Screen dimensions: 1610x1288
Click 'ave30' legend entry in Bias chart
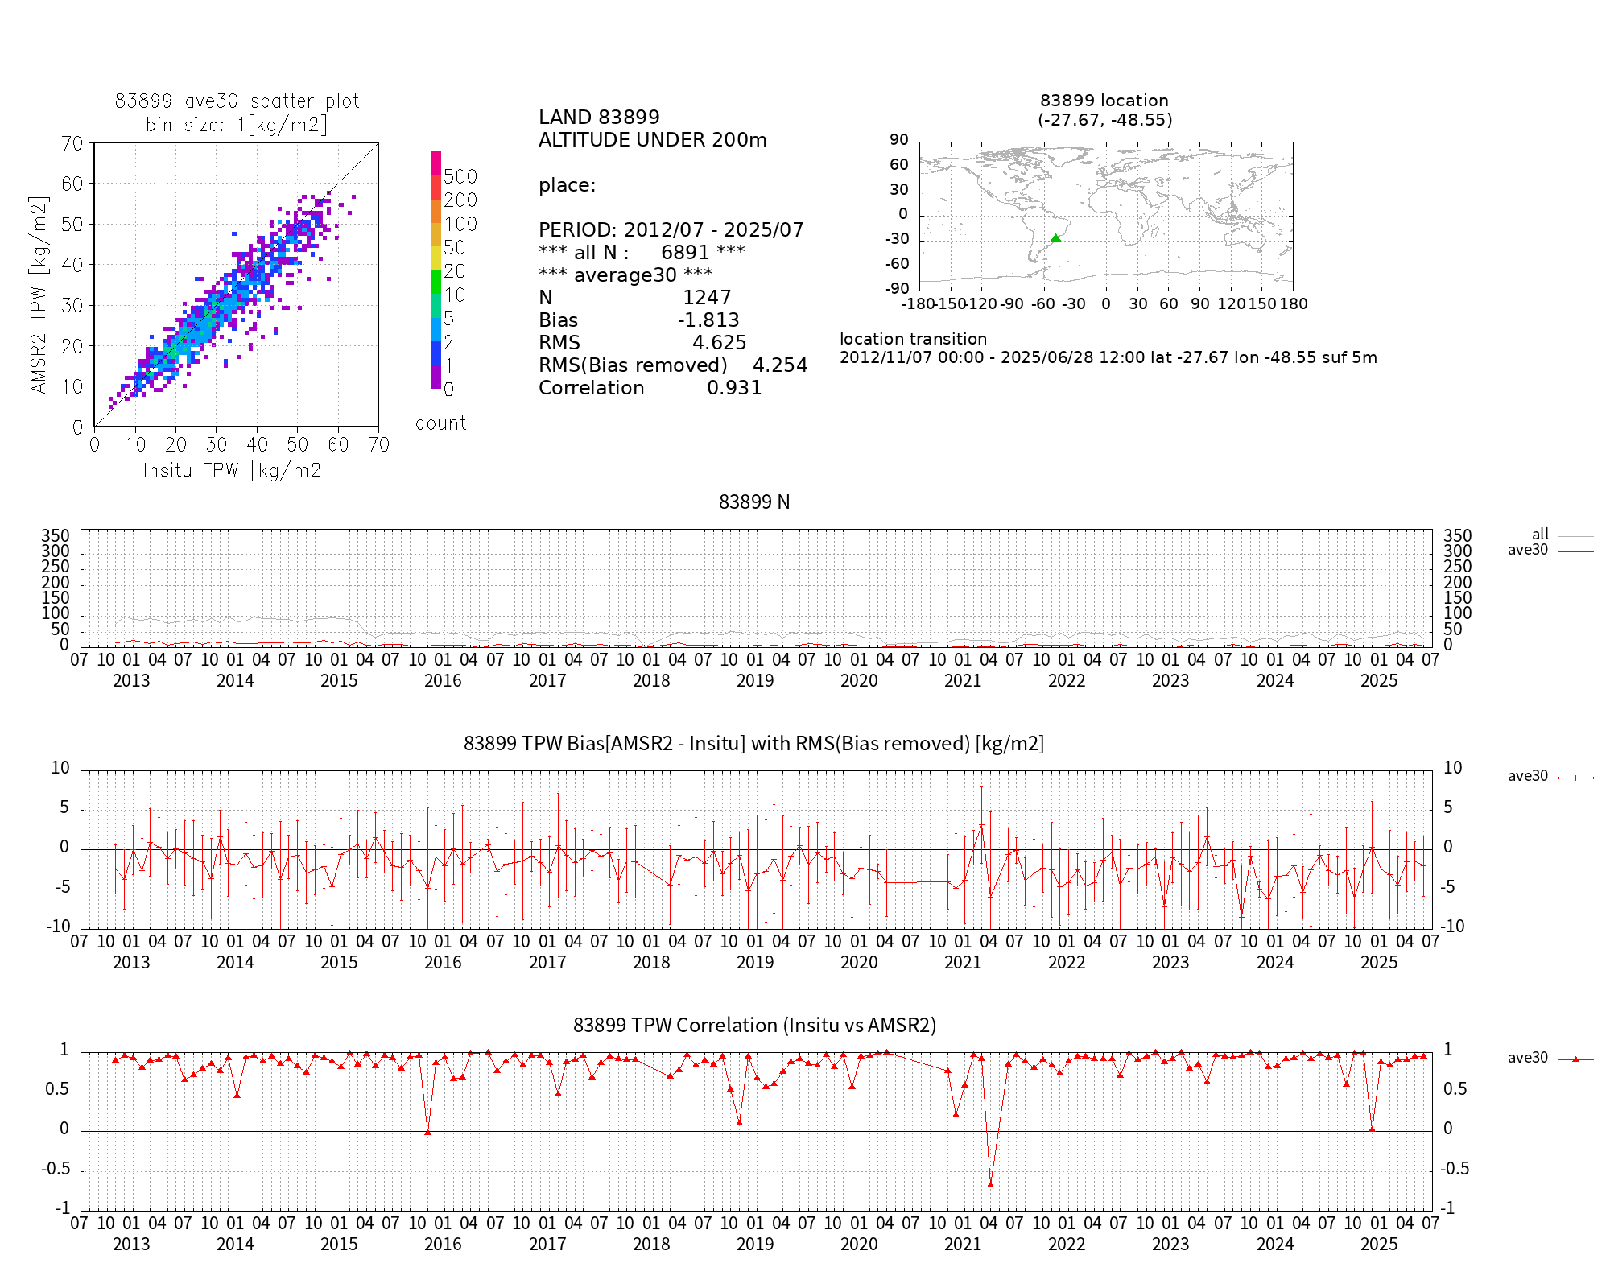[x=1550, y=777]
